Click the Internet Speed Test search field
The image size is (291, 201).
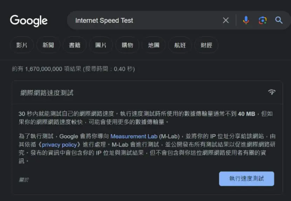click(x=145, y=20)
